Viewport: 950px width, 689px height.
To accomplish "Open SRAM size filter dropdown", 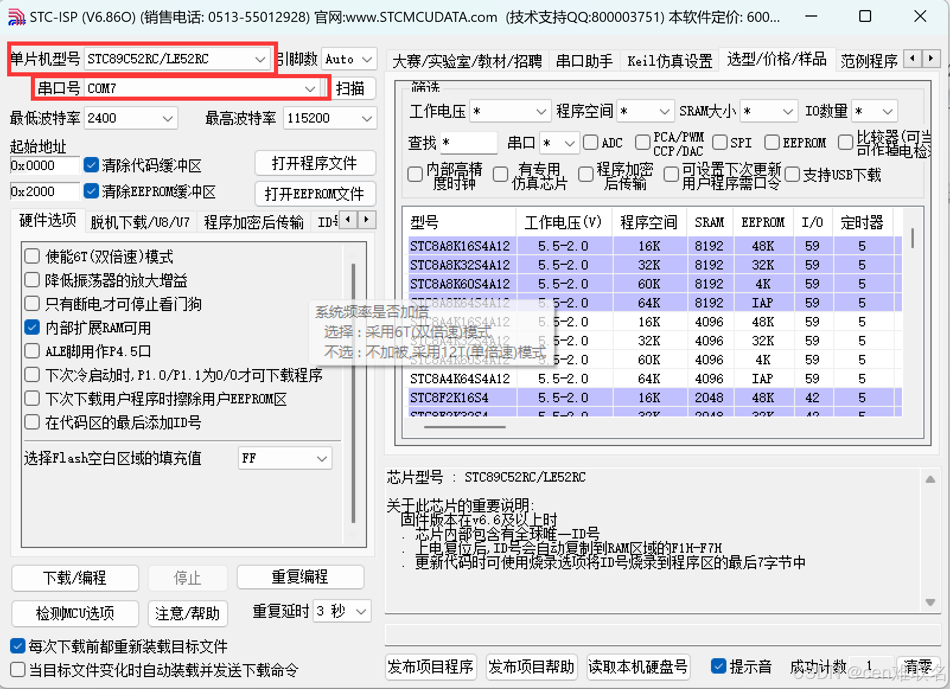I will tap(769, 111).
